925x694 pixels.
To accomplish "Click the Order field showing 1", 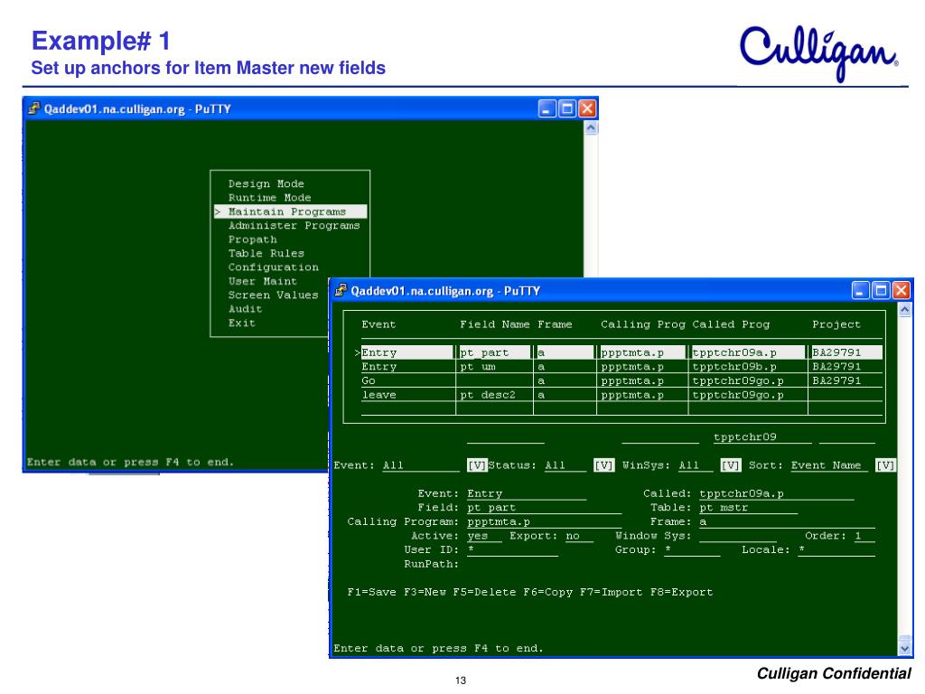I will pyautogui.click(x=864, y=536).
